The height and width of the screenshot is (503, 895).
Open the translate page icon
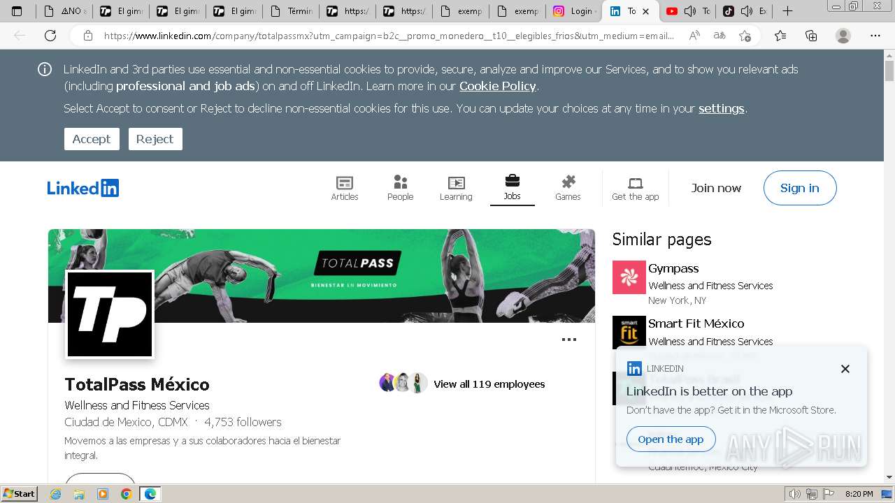tap(719, 35)
